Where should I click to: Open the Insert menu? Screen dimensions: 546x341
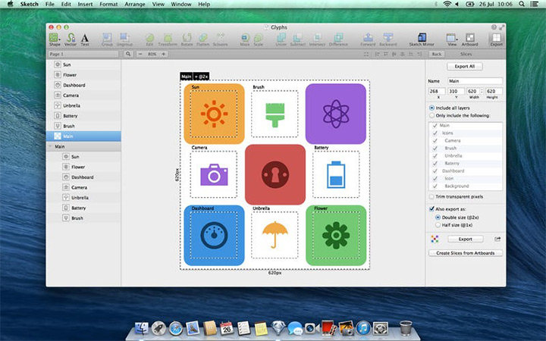pyautogui.click(x=85, y=5)
